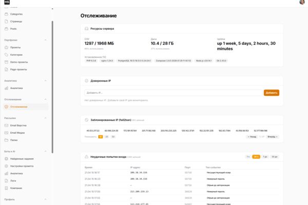The width and height of the screenshot is (308, 205).
Task: Click the Добавить IP input field
Action: pyautogui.click(x=174, y=93)
